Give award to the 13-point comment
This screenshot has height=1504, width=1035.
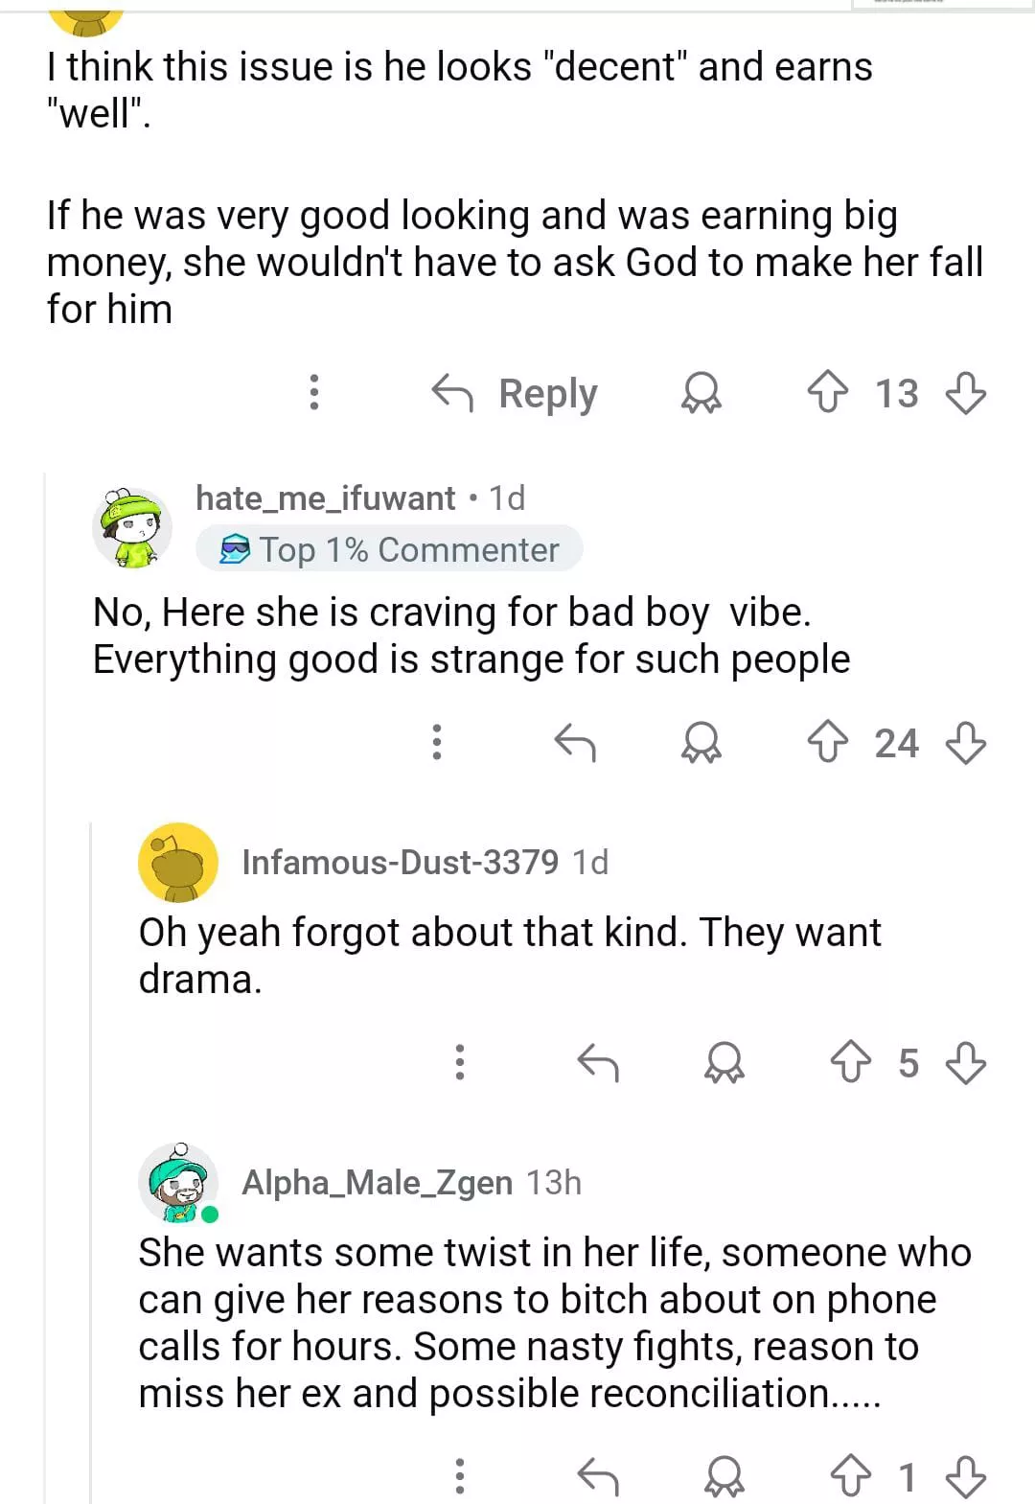pyautogui.click(x=701, y=393)
